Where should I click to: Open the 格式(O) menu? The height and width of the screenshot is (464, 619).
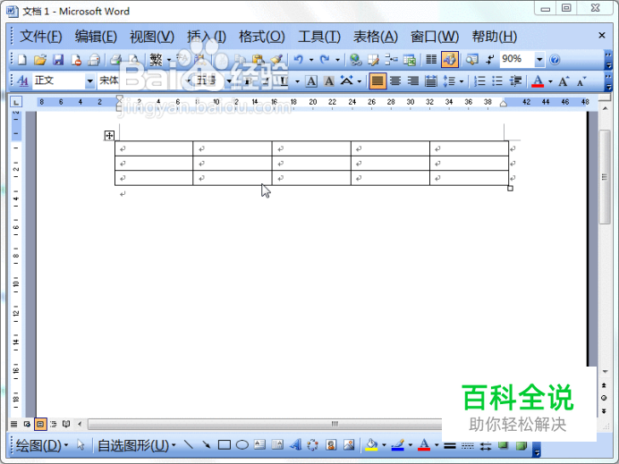[262, 37]
